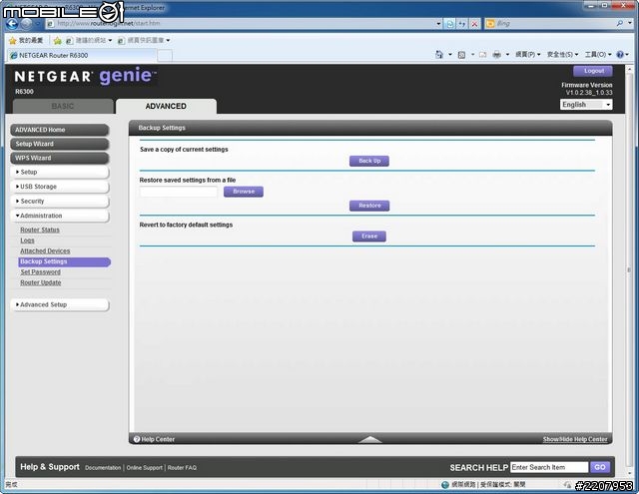Click the Show/Hide Help Center link
The image size is (639, 494).
(x=575, y=439)
